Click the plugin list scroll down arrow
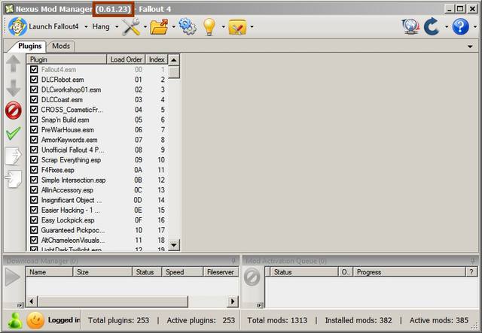Viewport: 482px width, 333px height. tap(174, 245)
